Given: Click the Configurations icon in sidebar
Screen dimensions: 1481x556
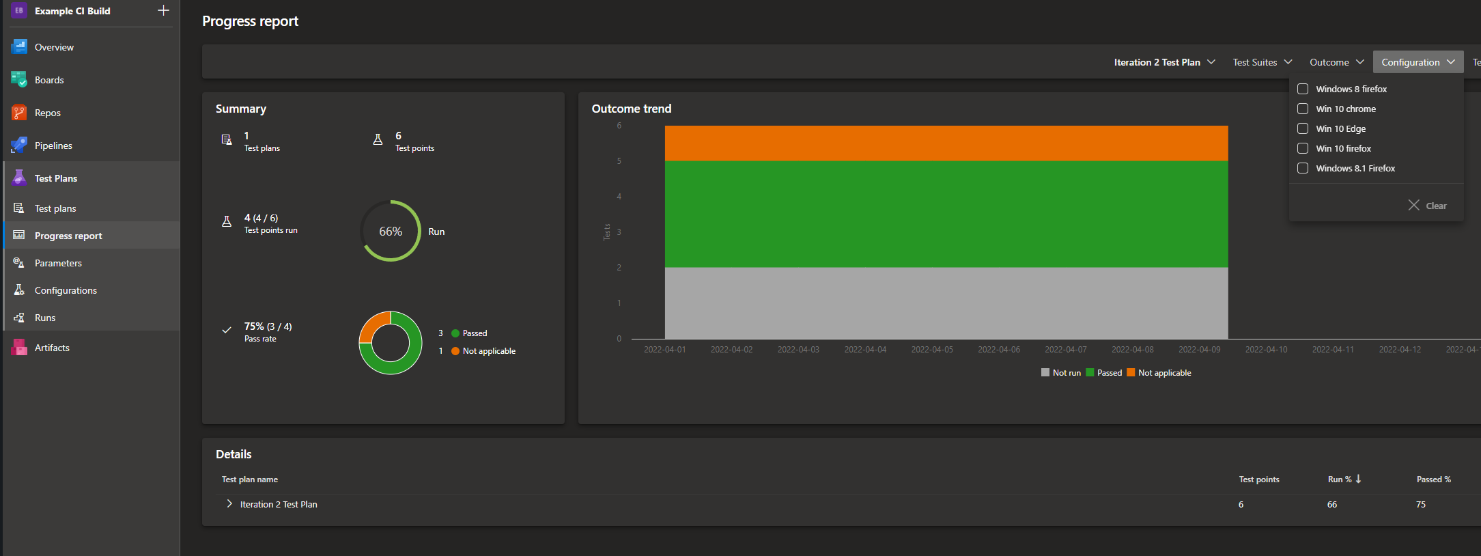Looking at the screenshot, I should (19, 290).
